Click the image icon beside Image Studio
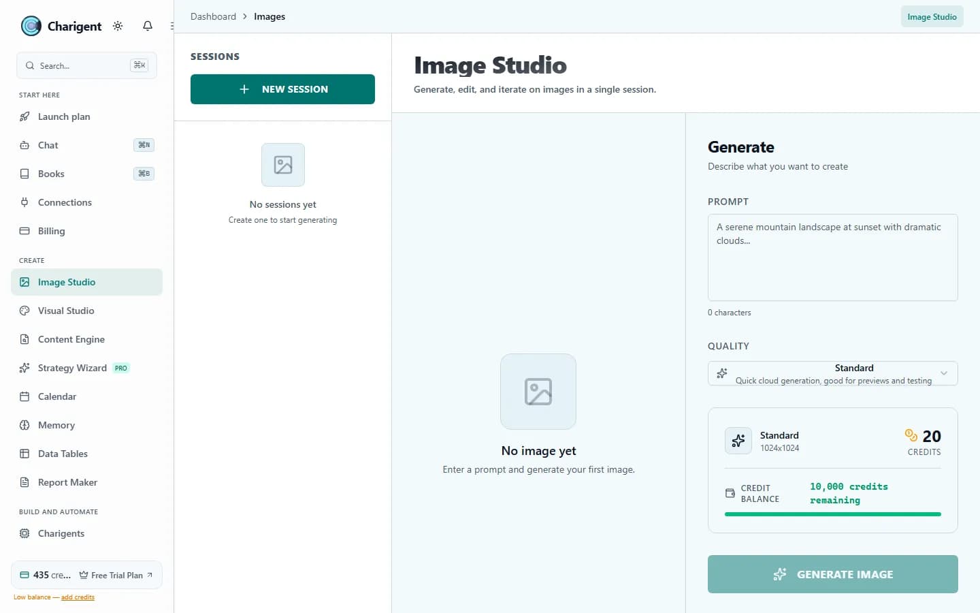 click(x=24, y=282)
